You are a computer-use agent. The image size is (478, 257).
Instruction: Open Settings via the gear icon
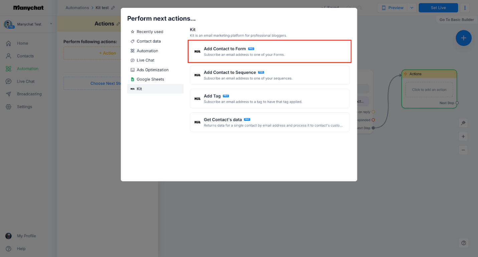[x=10, y=106]
